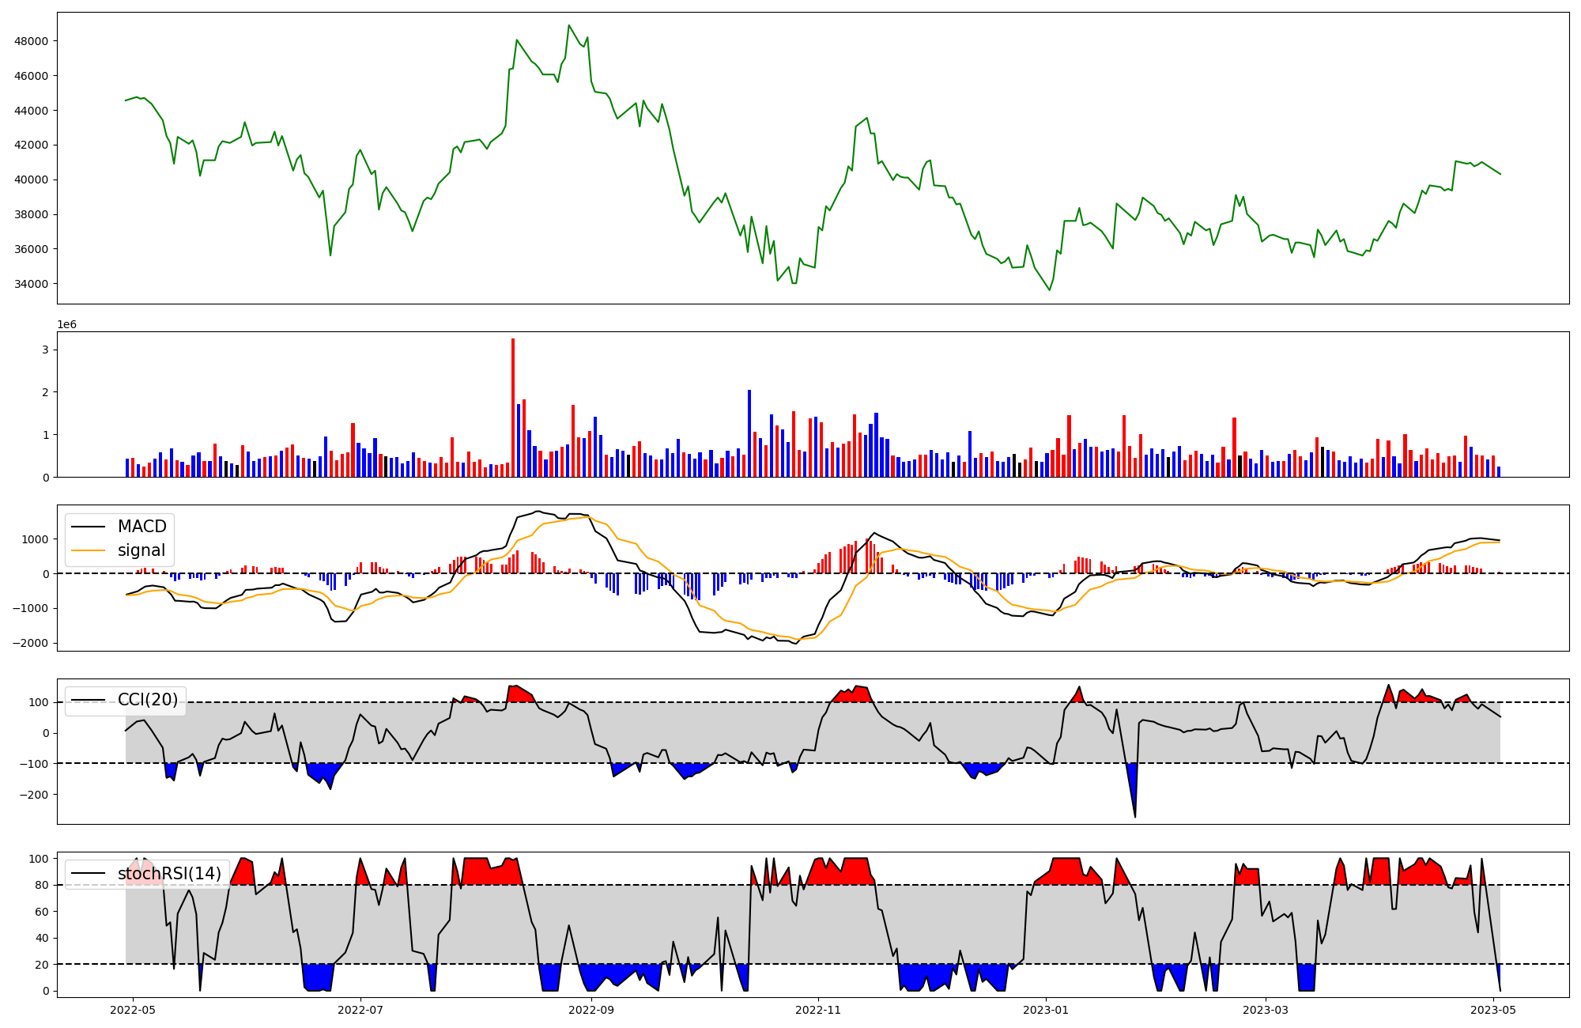
Task: Click the −200 CCI axis label
Action: [33, 794]
